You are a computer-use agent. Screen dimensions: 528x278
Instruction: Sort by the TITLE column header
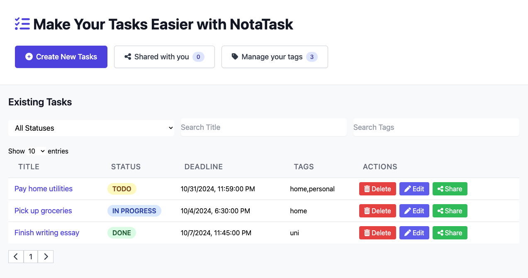click(29, 167)
